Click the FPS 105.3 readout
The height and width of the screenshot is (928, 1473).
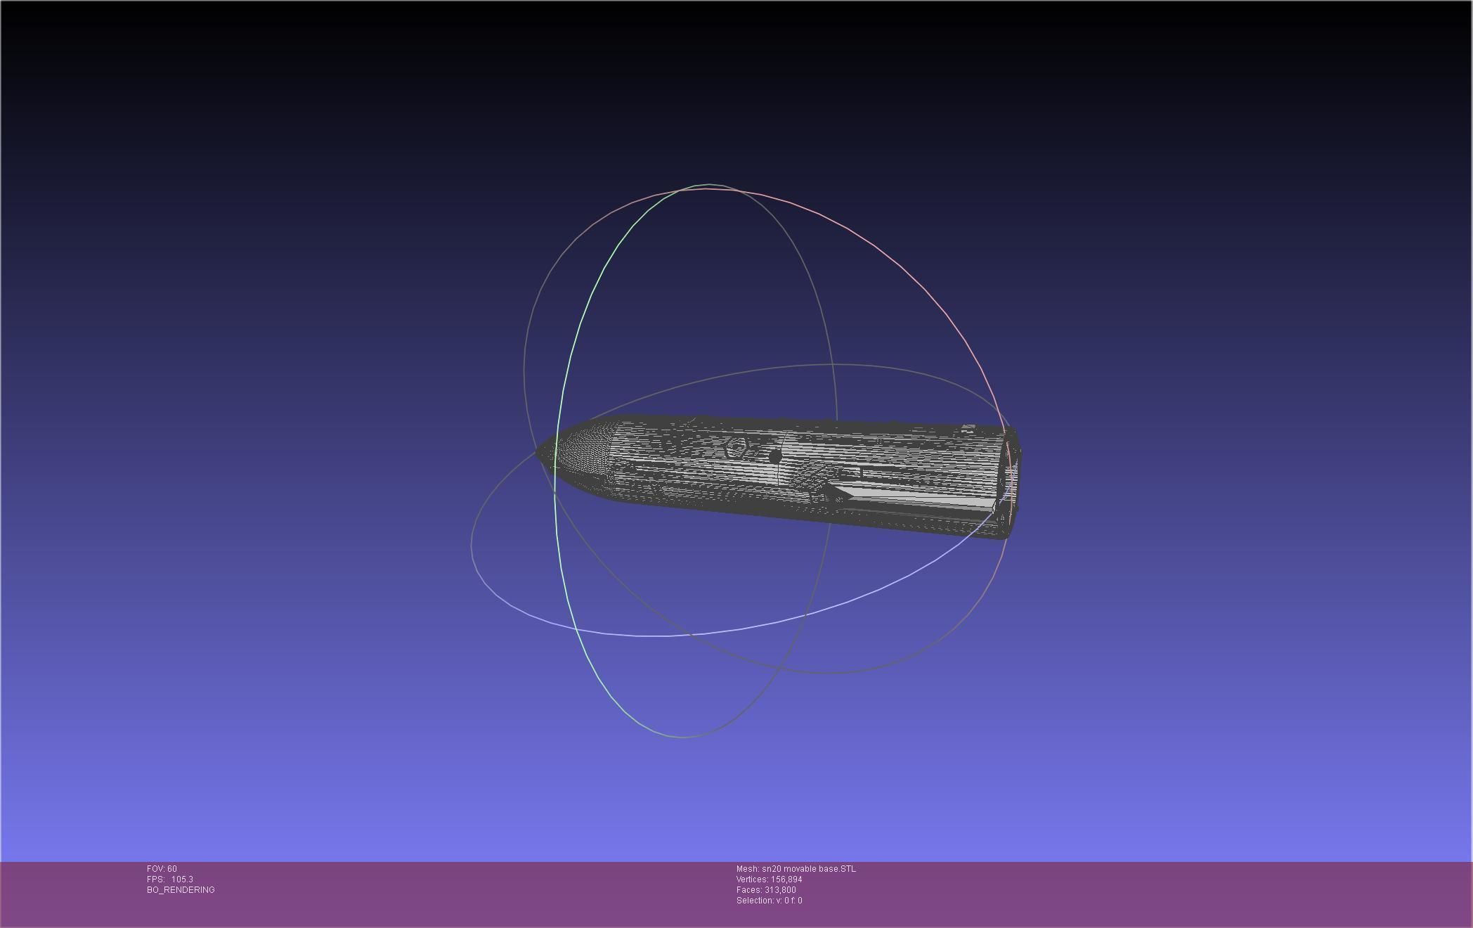pos(170,879)
